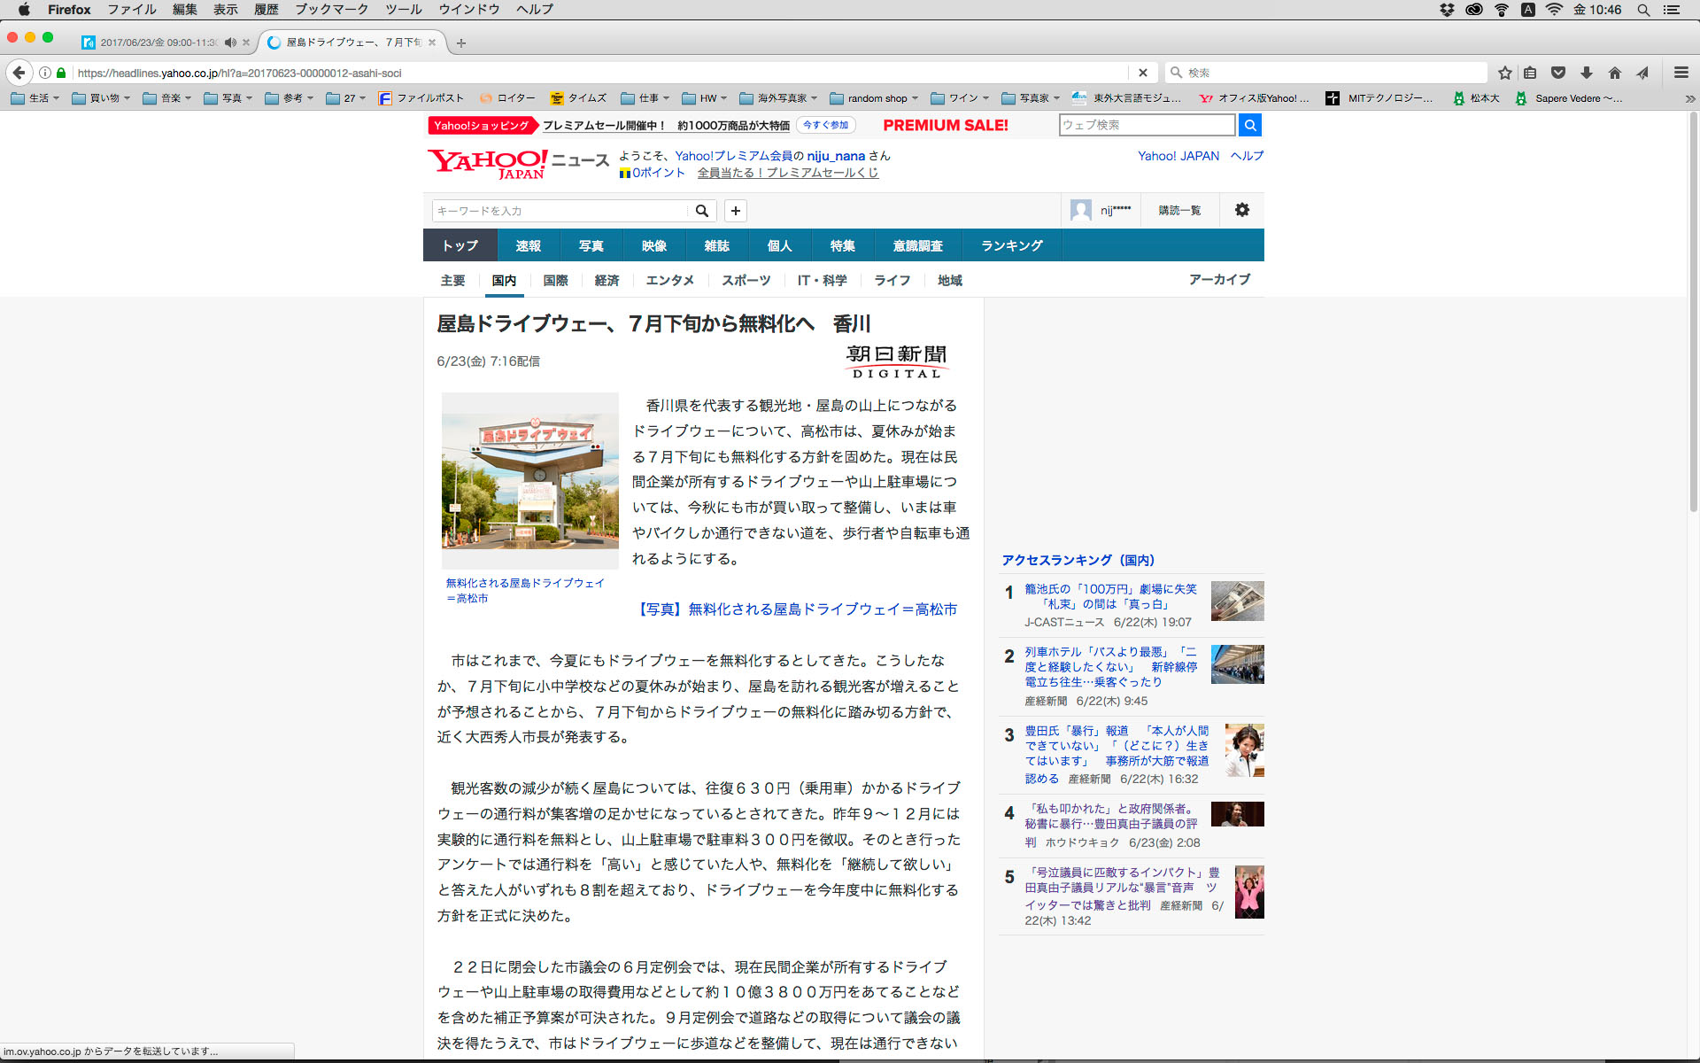Stop loading with the X in the address bar
This screenshot has height=1063, width=1700.
tap(1142, 73)
